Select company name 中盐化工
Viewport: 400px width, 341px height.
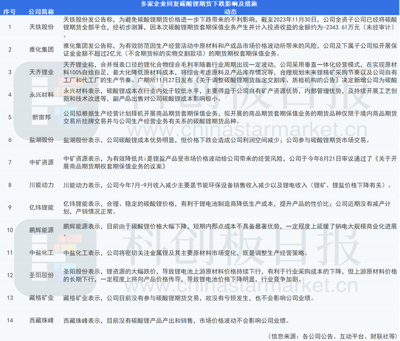pos(42,253)
